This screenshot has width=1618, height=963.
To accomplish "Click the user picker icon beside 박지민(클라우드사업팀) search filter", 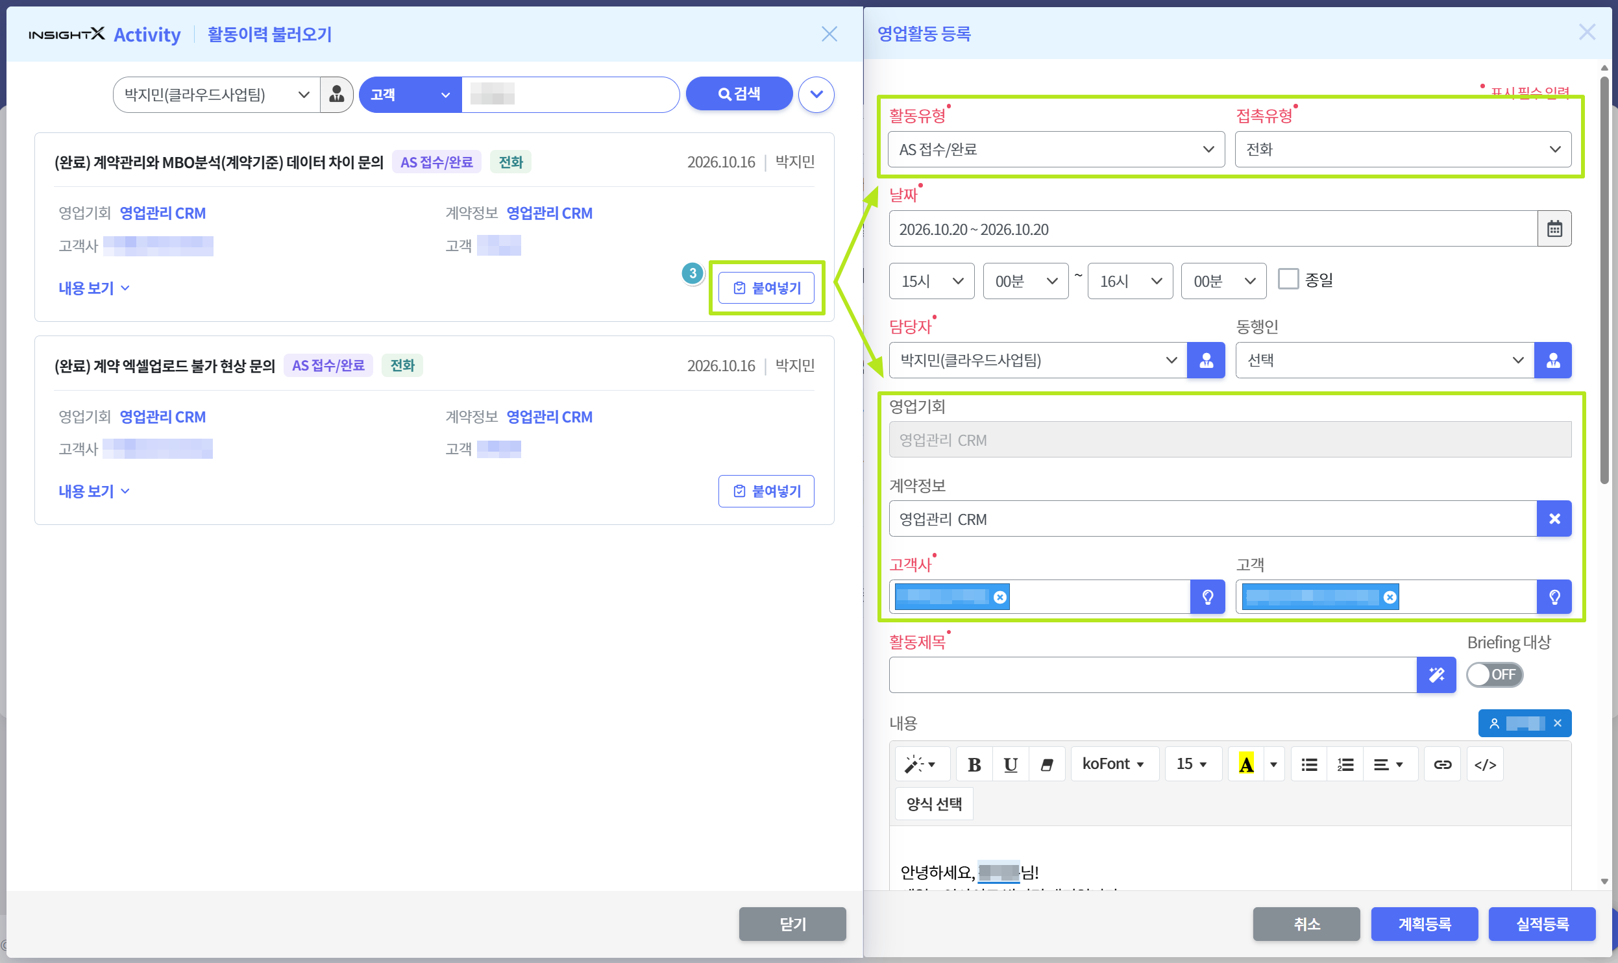I will point(336,95).
